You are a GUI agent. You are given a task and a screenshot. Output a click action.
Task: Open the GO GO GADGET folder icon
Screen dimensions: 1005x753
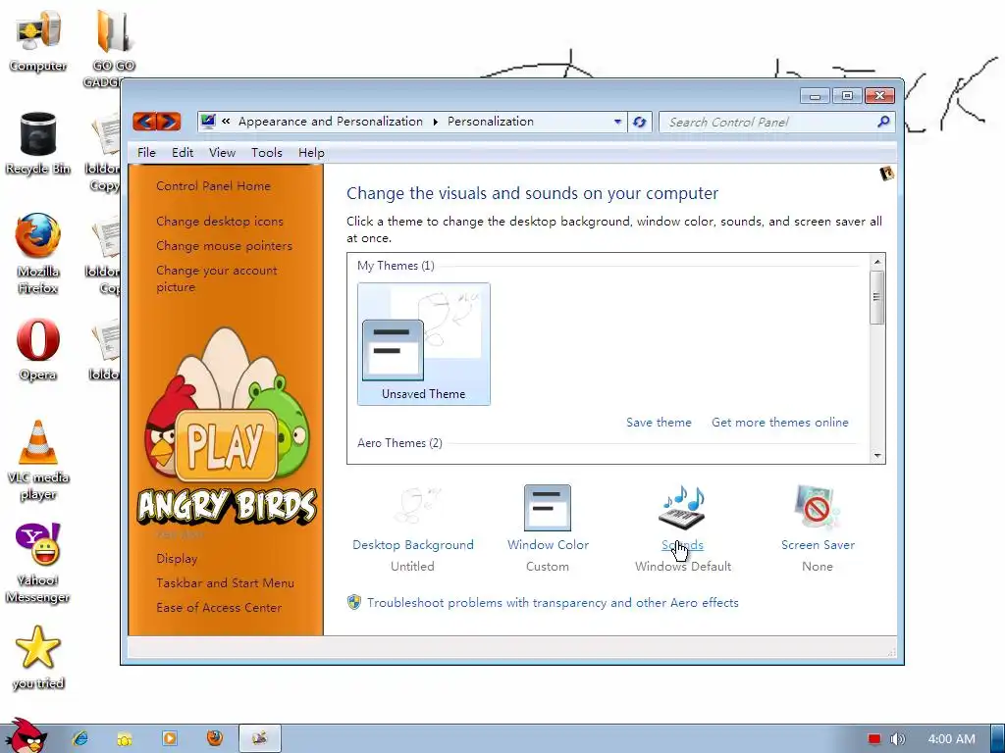[x=113, y=39]
